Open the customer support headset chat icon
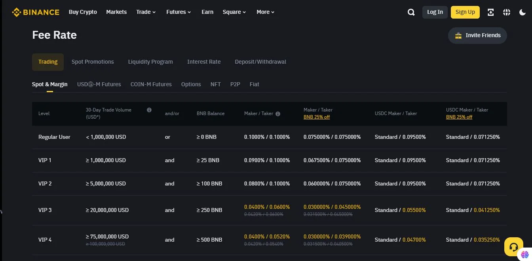The height and width of the screenshot is (261, 532). 513,246
